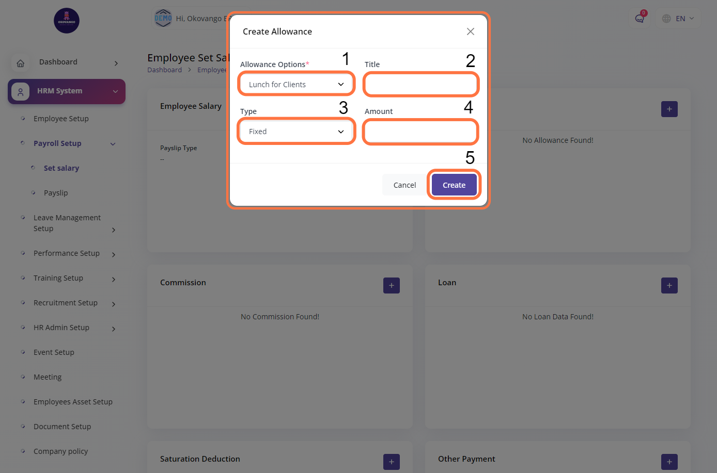Click the home icon beside Dashboard
The image size is (717, 473).
click(21, 63)
